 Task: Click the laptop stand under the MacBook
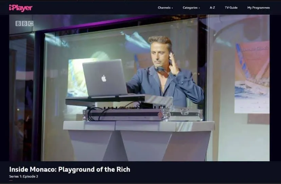tap(119, 101)
